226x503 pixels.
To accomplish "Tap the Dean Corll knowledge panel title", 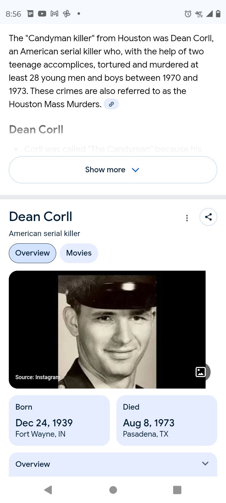I will tap(40, 217).
